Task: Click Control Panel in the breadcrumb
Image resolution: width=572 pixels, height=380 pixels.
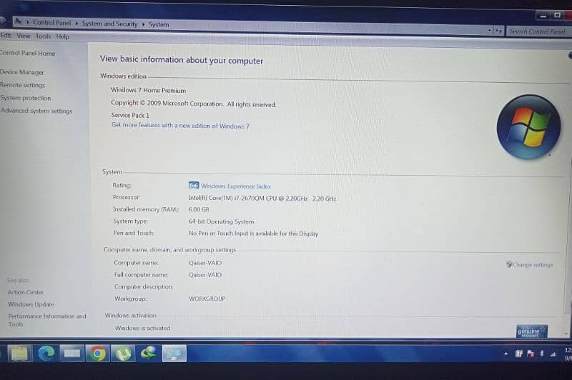Action: point(51,23)
